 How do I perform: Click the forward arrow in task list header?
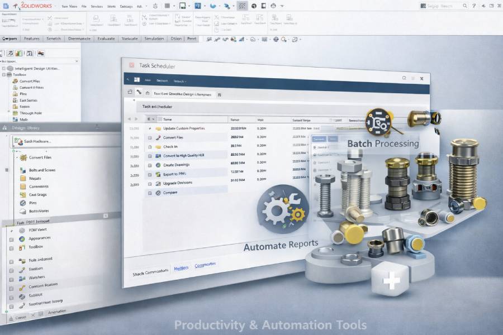click(136, 119)
